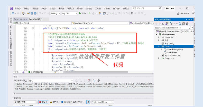Toggle the 警告 0 warnings filter button
The image size is (203, 107).
coord(54,102)
